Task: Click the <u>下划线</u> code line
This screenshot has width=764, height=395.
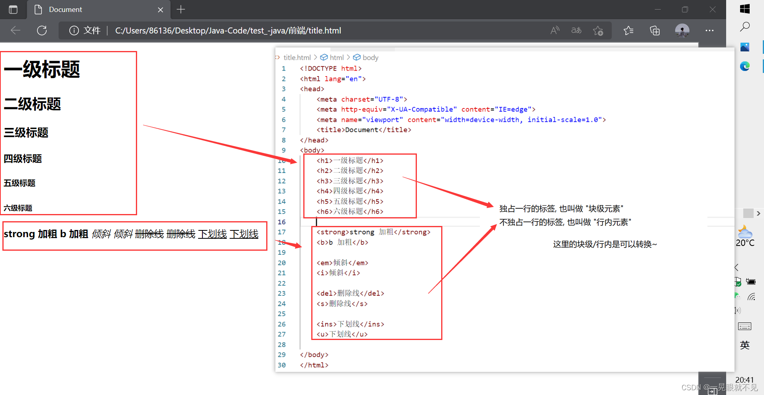Action: [342, 334]
